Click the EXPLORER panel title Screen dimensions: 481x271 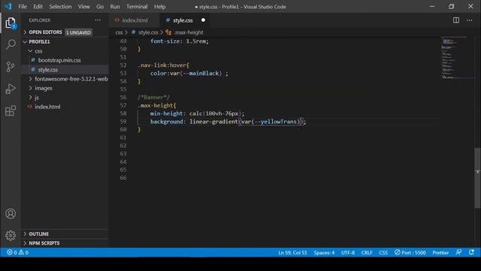pyautogui.click(x=40, y=20)
